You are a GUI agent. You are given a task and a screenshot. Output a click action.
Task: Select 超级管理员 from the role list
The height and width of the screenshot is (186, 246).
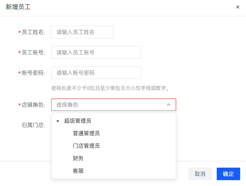click(x=78, y=121)
